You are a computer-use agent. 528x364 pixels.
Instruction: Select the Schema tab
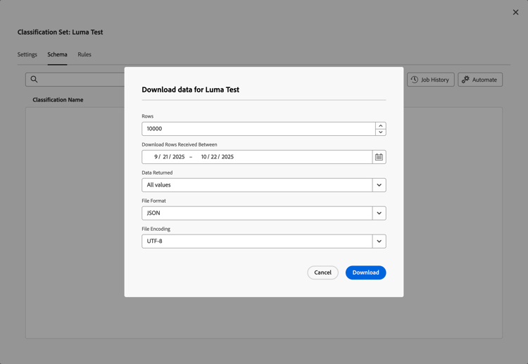pyautogui.click(x=57, y=54)
